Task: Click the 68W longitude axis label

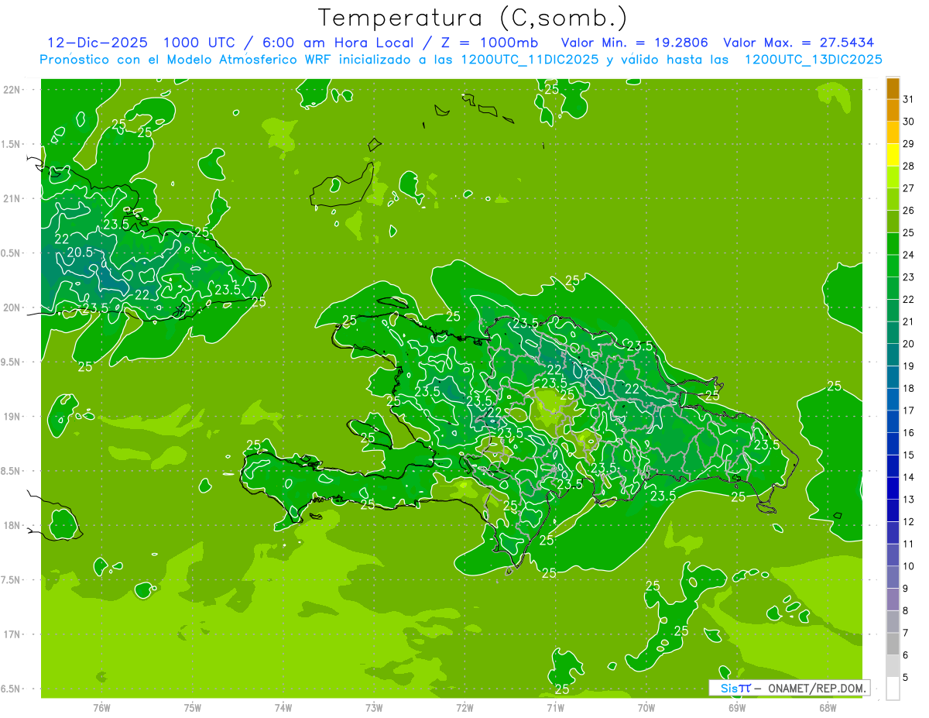Action: (827, 707)
